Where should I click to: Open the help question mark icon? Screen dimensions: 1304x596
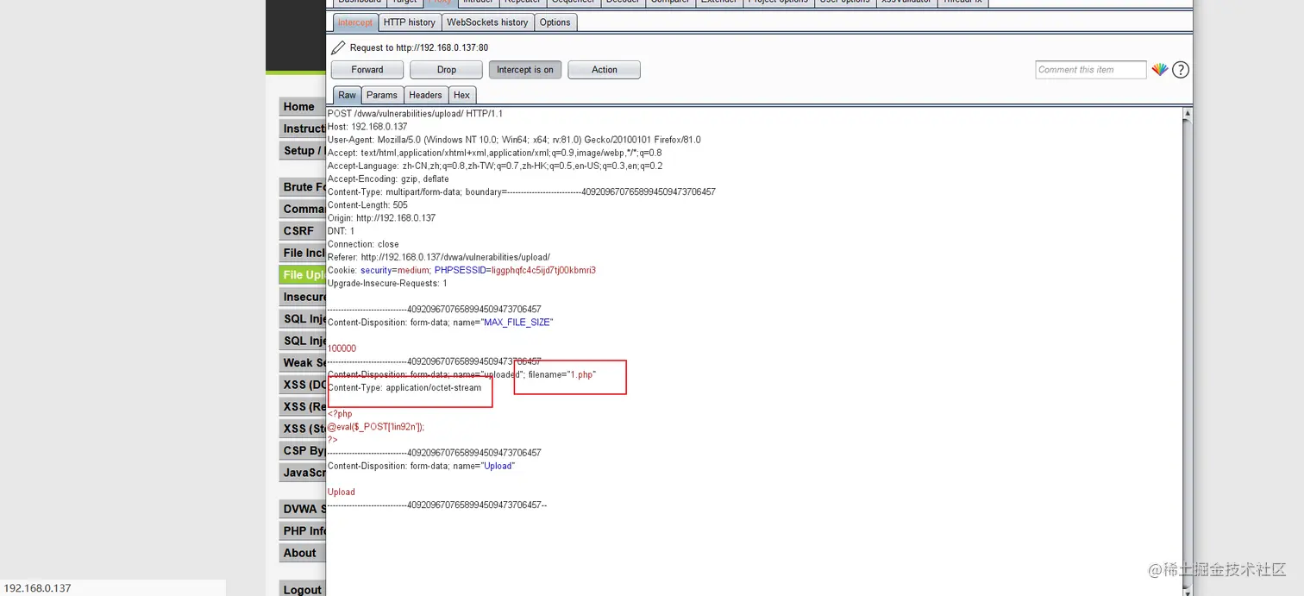pos(1181,70)
